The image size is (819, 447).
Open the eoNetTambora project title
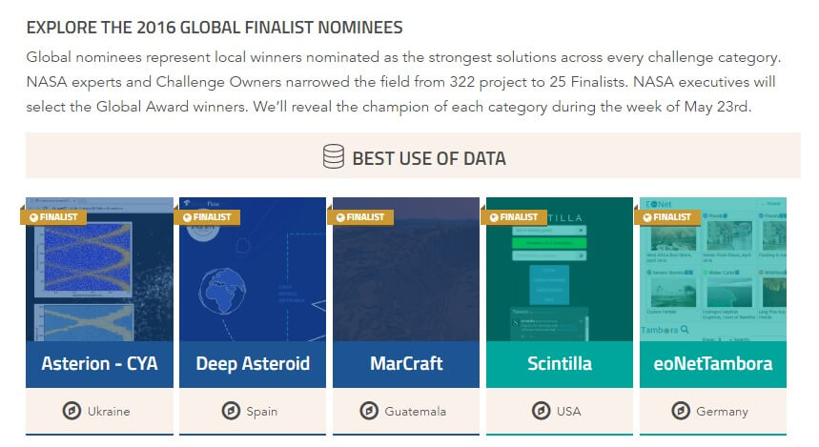click(713, 363)
